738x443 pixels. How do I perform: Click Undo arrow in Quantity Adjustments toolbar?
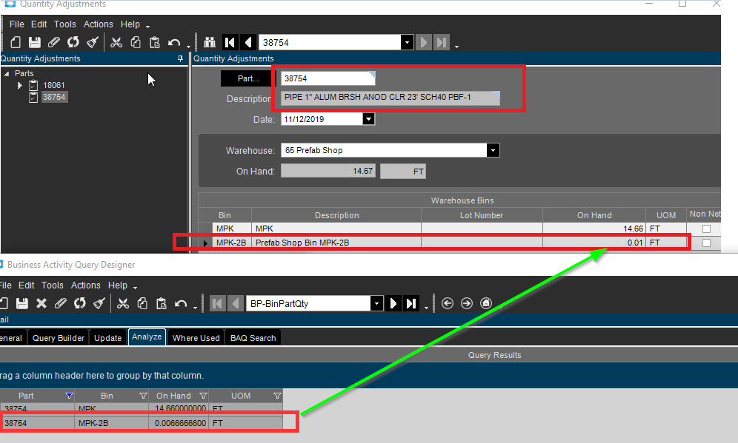click(174, 42)
